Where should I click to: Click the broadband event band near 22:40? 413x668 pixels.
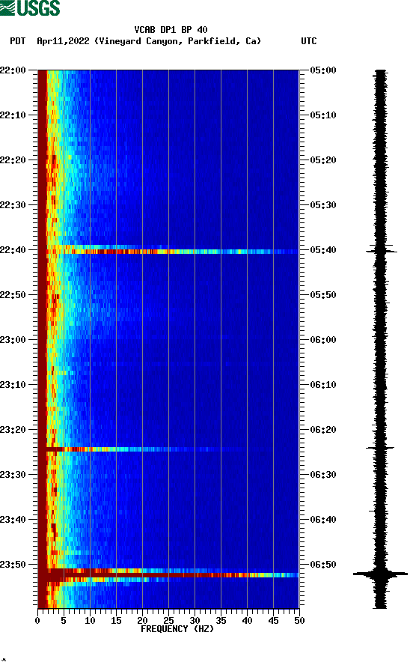click(168, 252)
